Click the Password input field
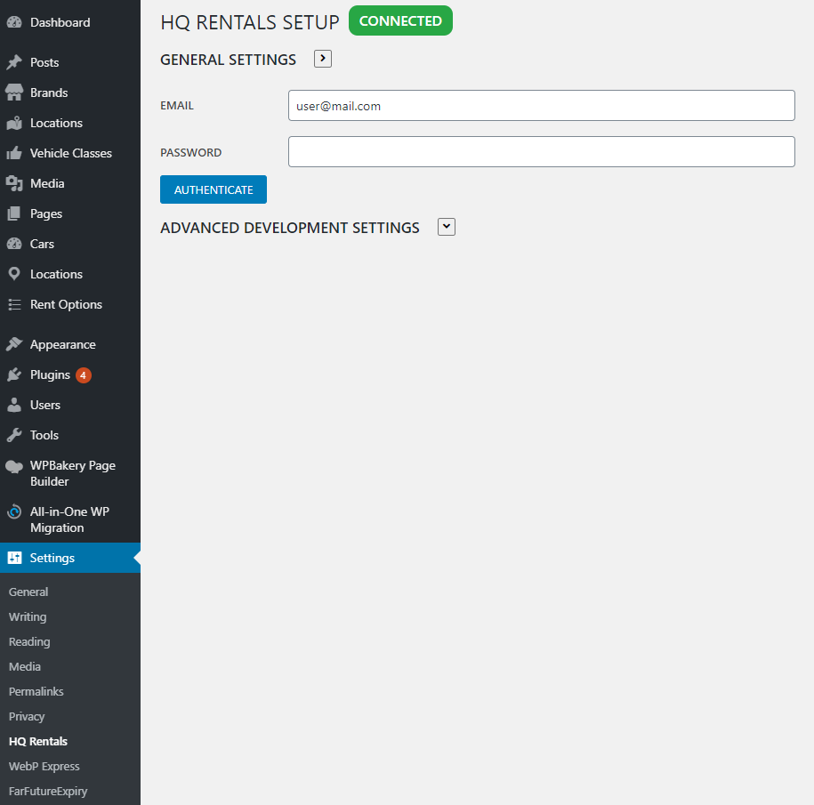This screenshot has height=805, width=814. [542, 151]
